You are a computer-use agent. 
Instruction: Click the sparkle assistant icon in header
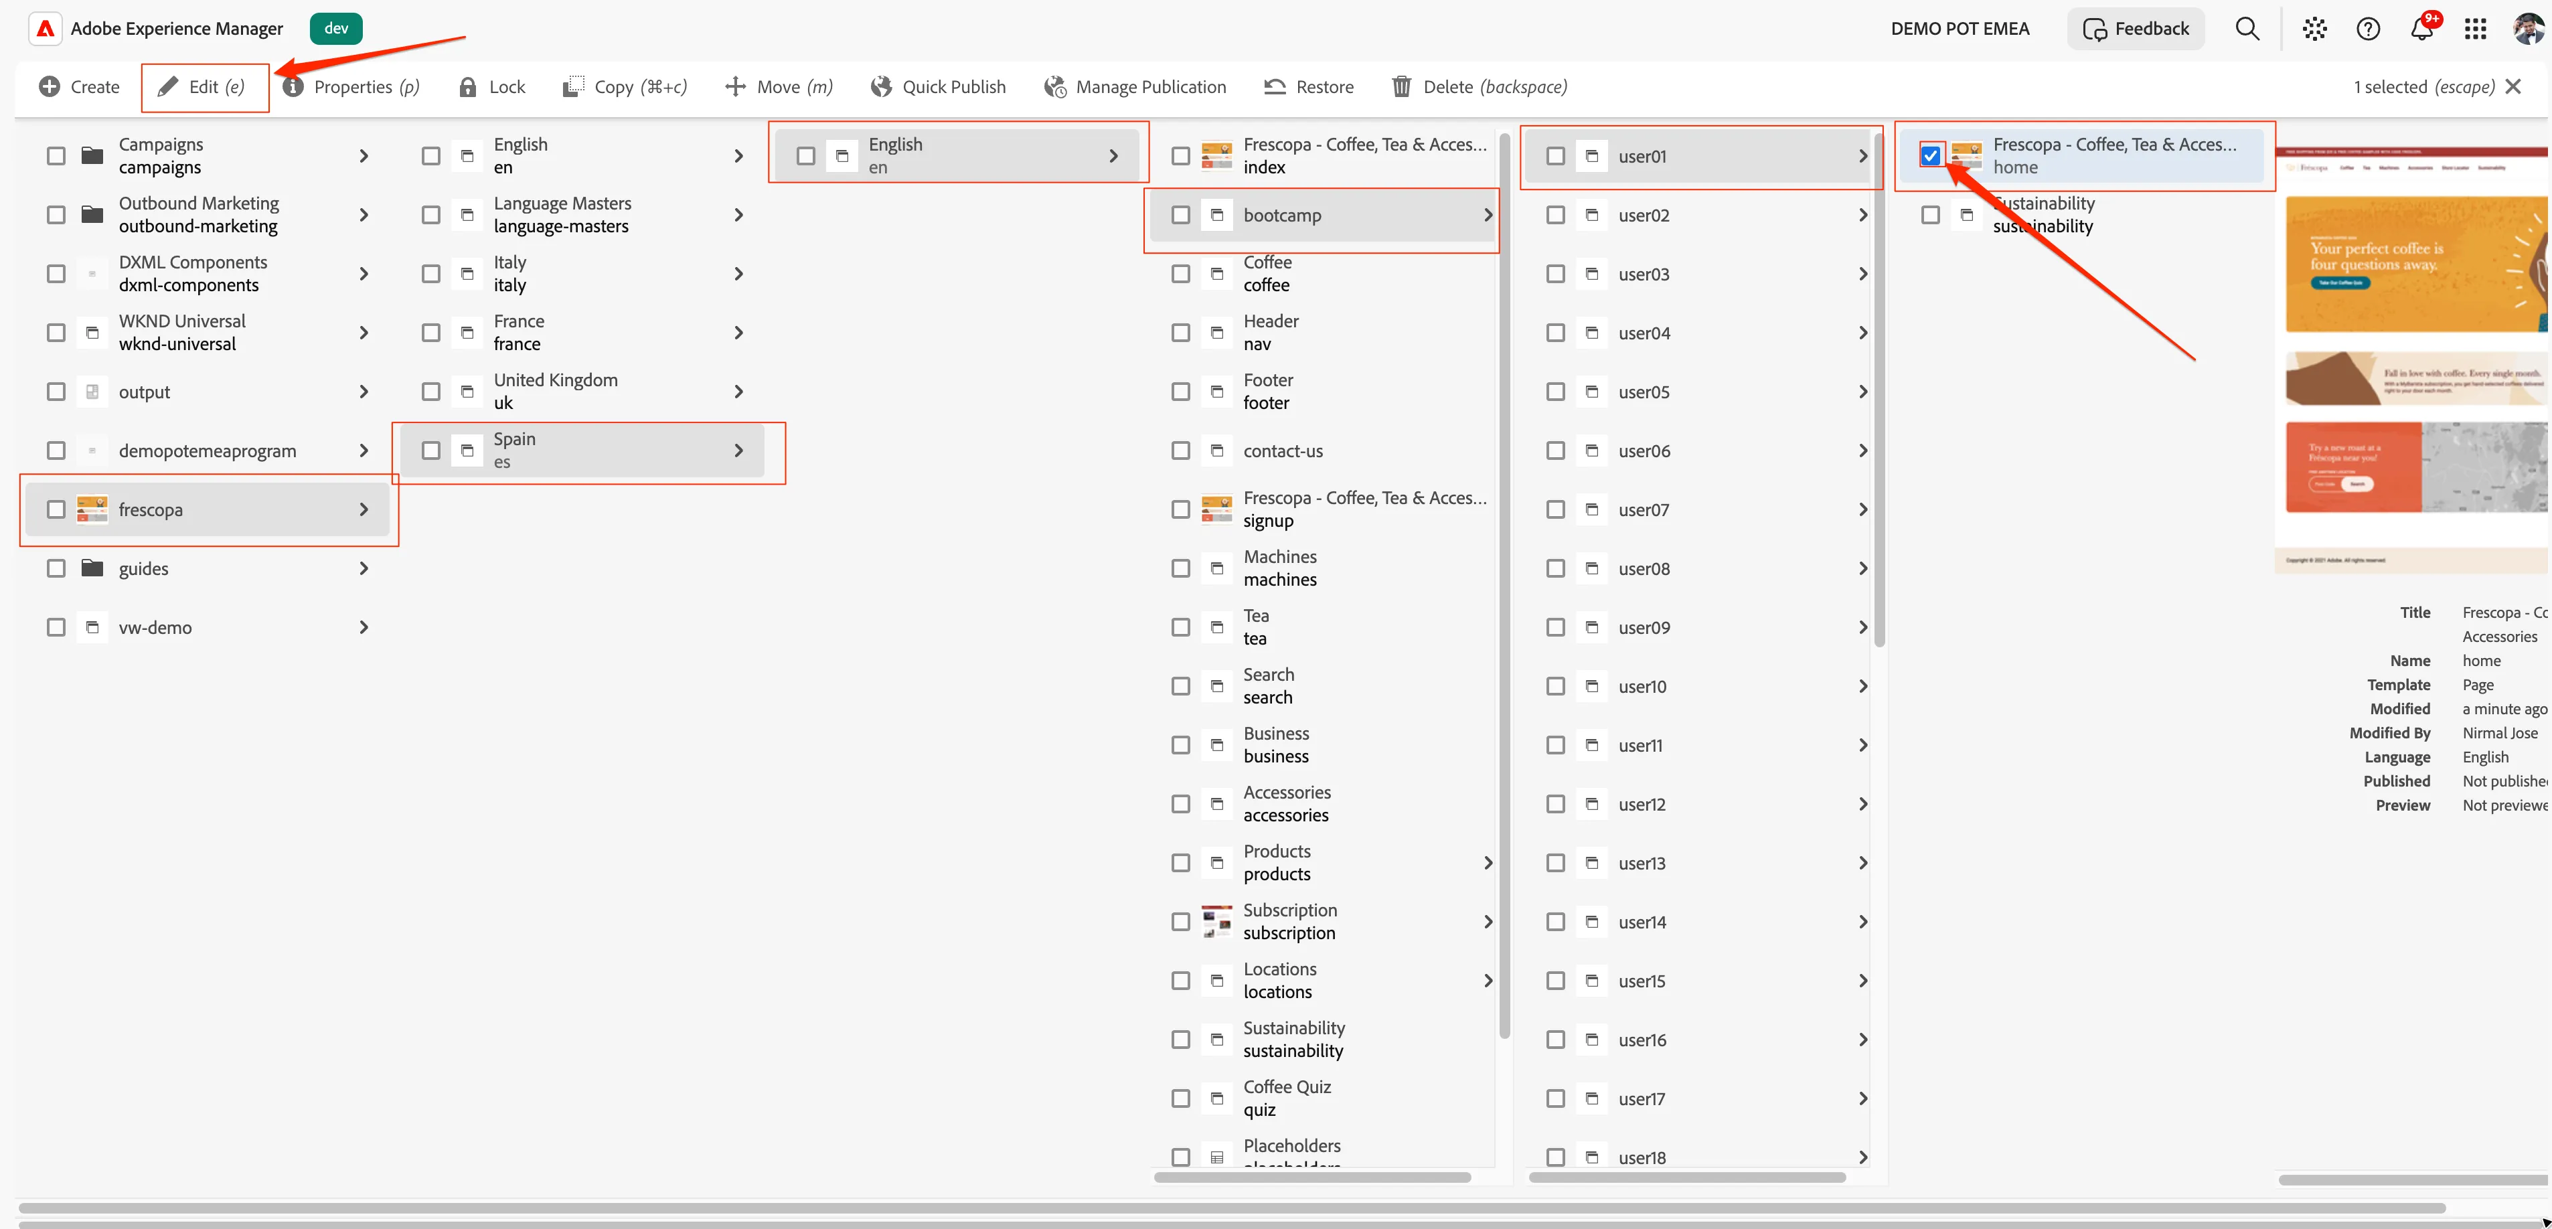coord(2314,29)
